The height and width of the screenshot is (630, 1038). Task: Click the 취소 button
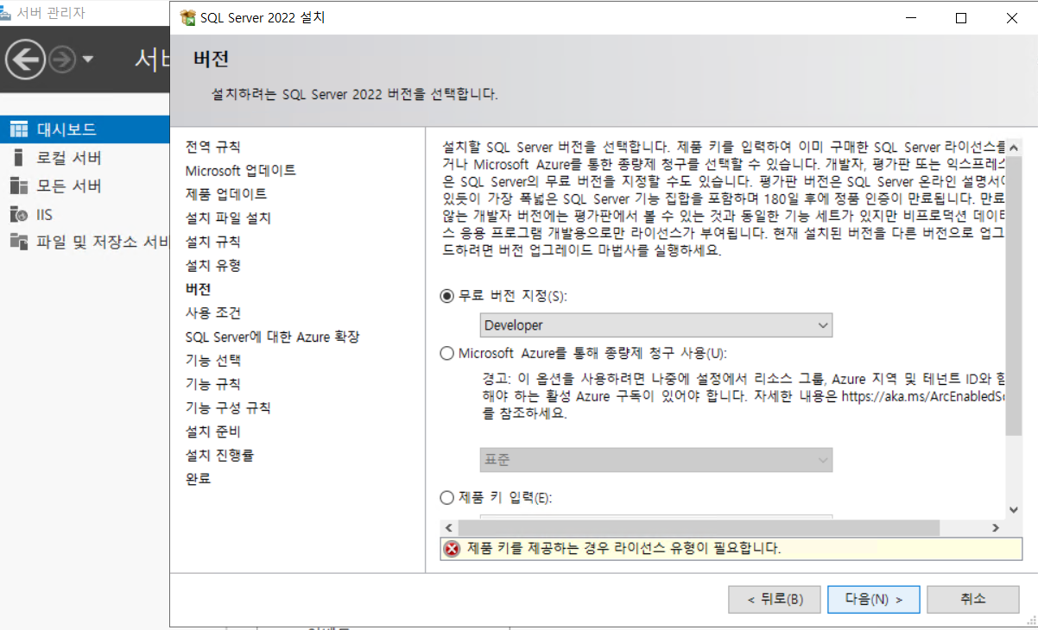[973, 598]
